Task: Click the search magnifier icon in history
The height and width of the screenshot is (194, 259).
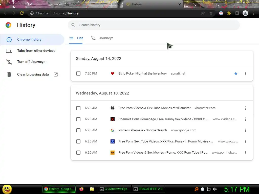Action: pos(73,25)
